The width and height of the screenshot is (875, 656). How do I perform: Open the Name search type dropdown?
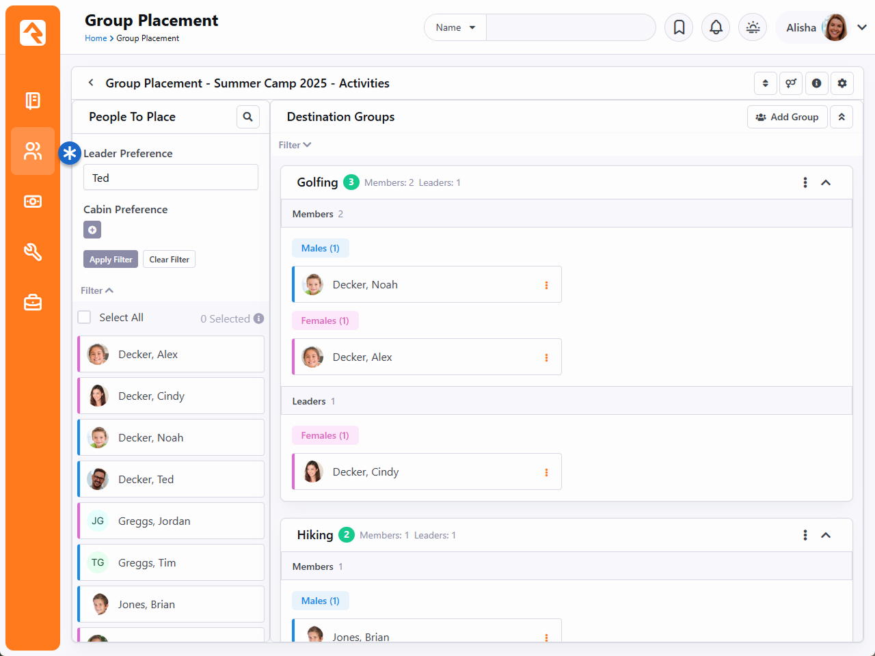coord(455,27)
